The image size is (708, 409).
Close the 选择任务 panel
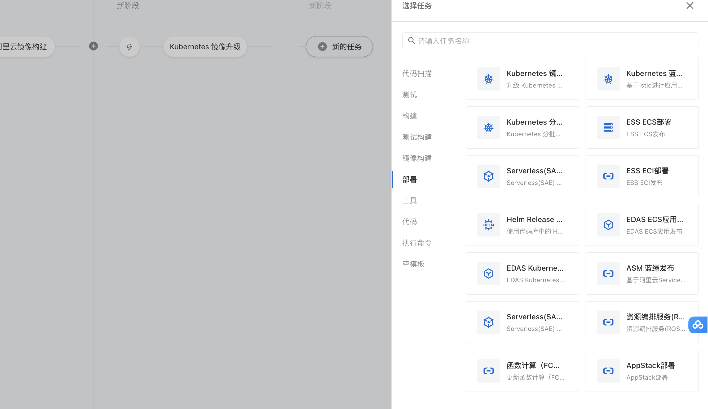[690, 6]
